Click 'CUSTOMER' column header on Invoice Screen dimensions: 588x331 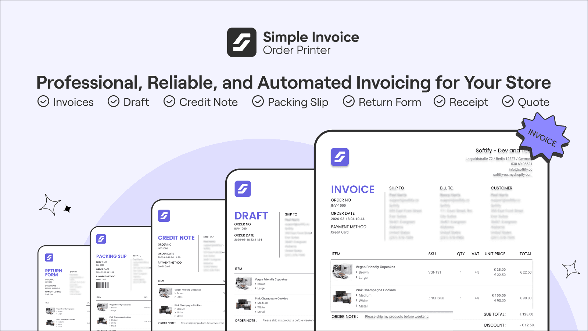tap(501, 188)
